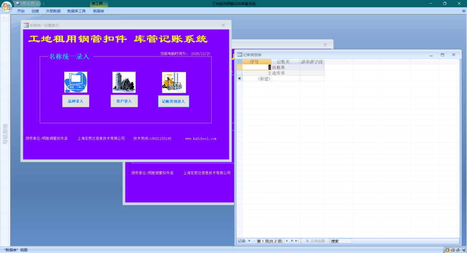
Task: Open the Undo history dropdown arrow
Action: 28,4
